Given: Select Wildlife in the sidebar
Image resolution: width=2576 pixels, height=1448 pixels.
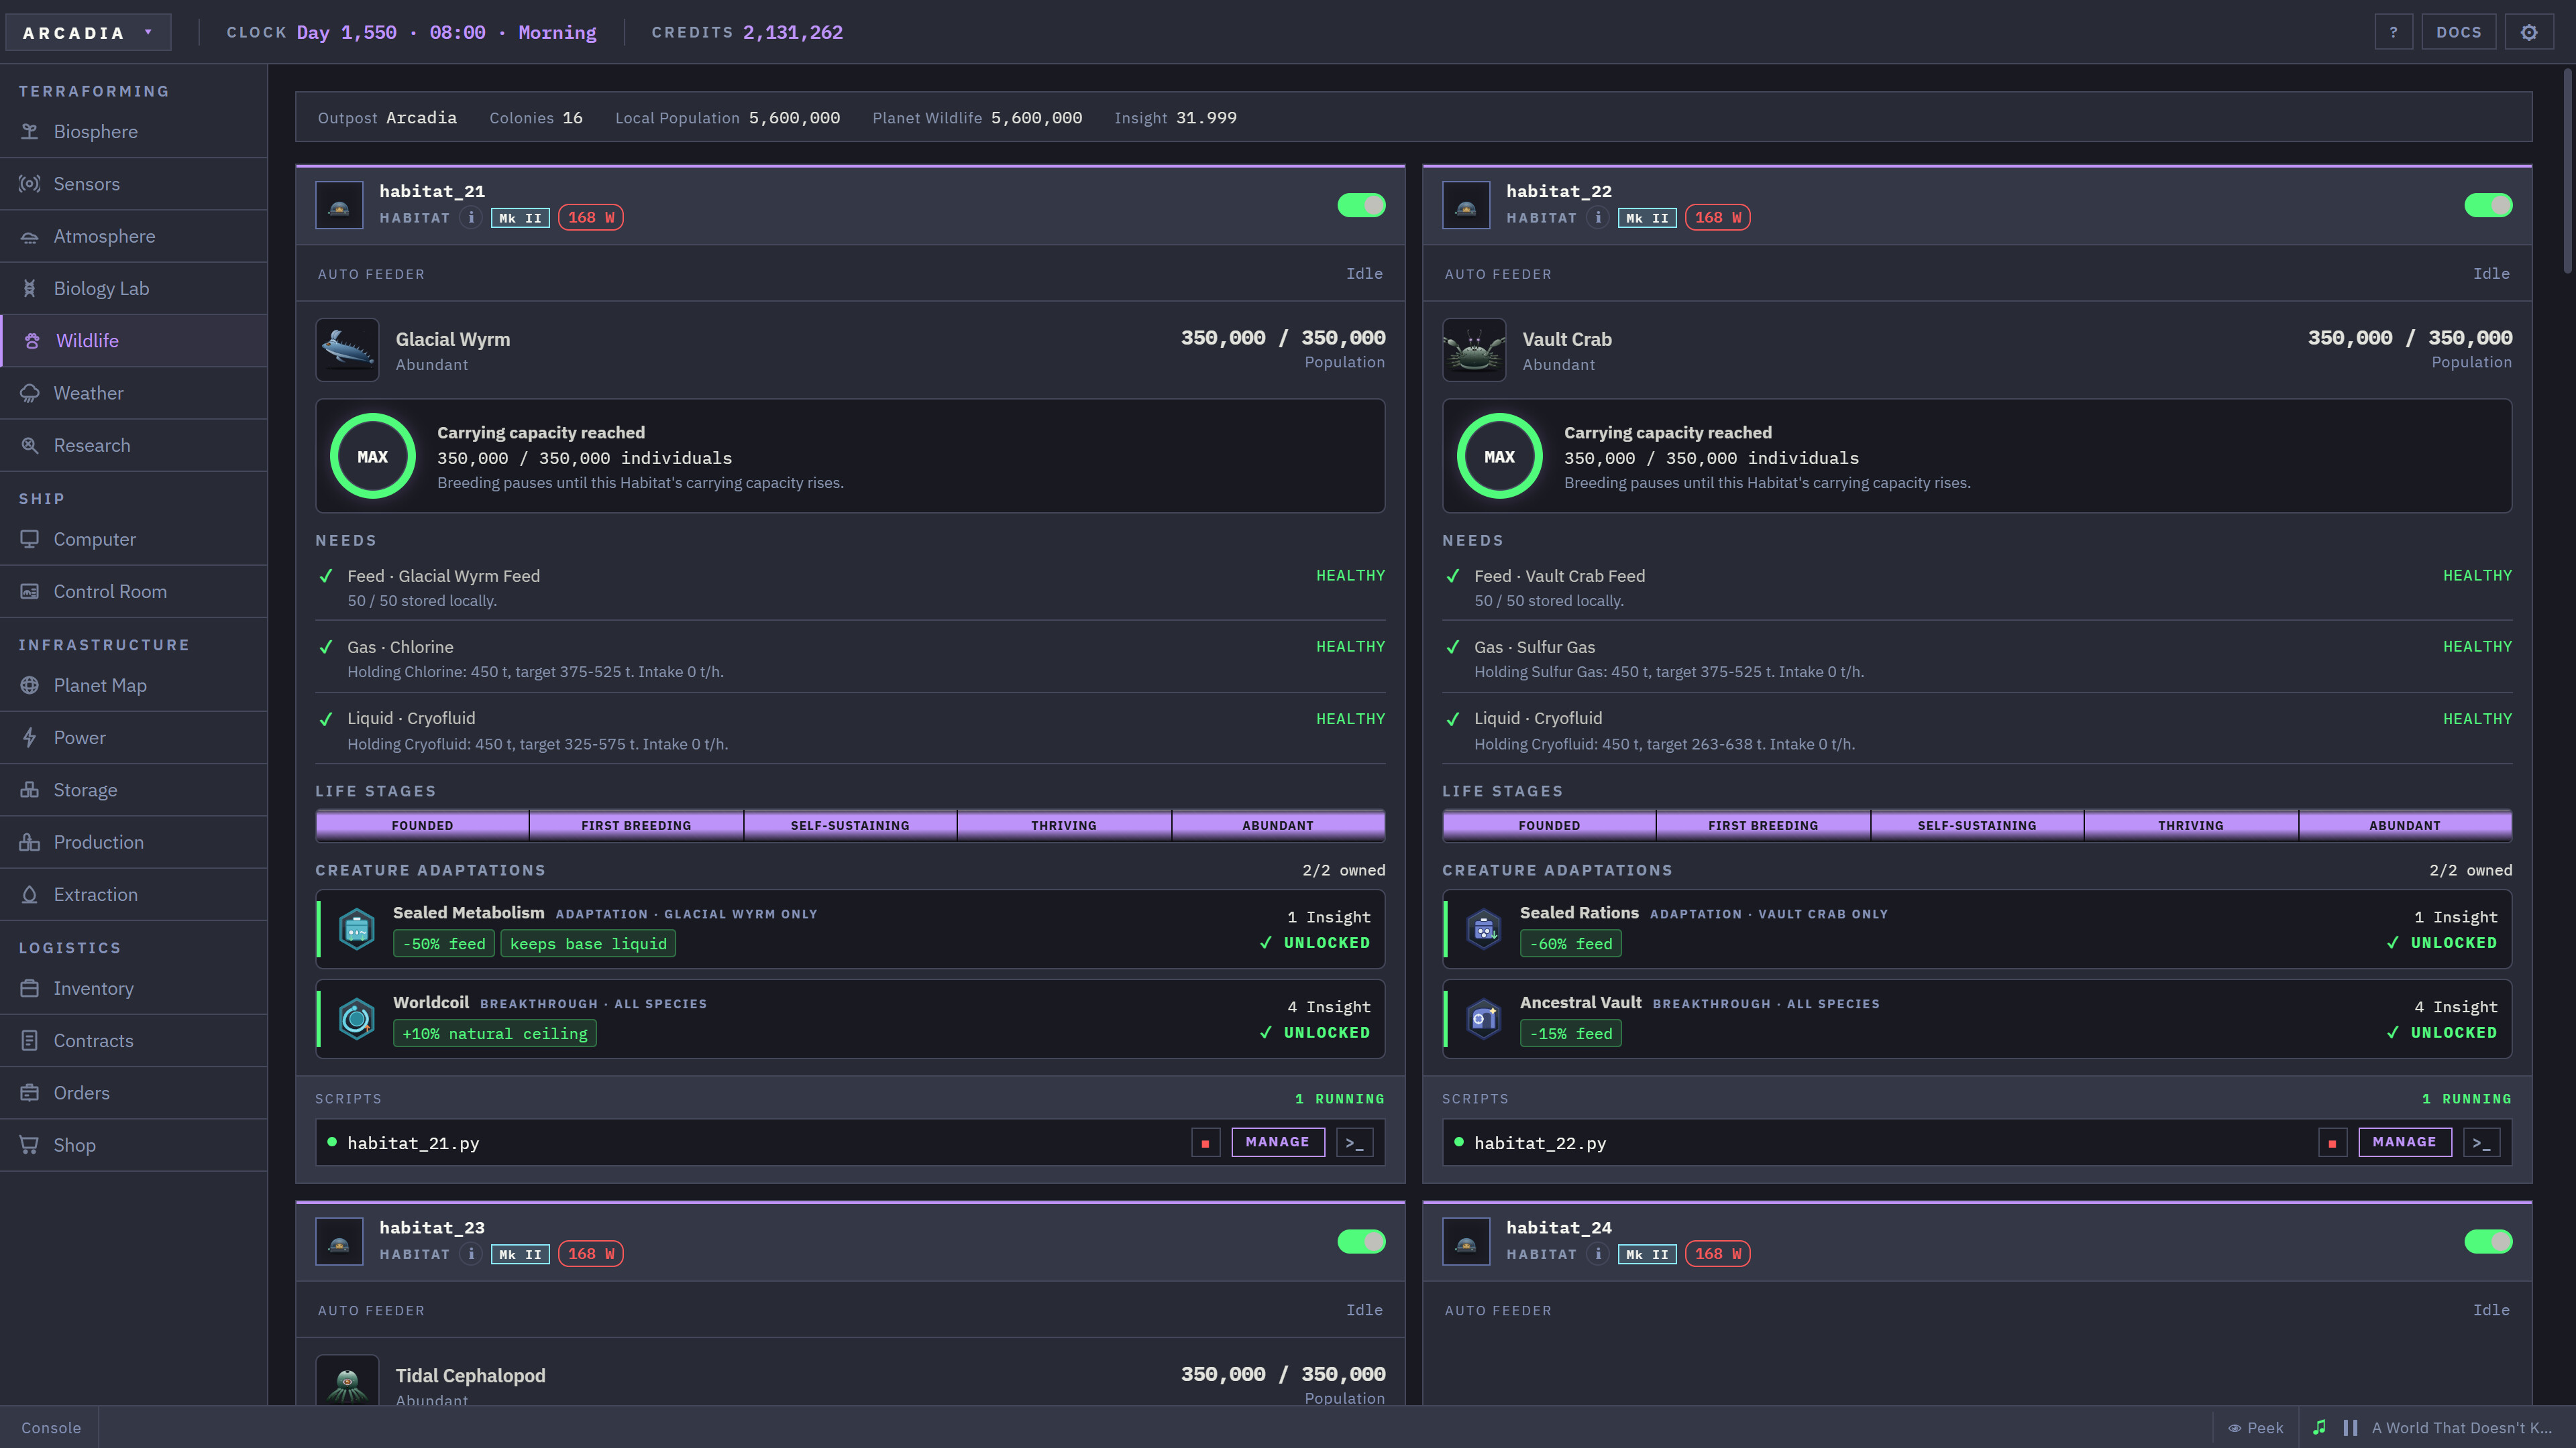Looking at the screenshot, I should (x=134, y=341).
